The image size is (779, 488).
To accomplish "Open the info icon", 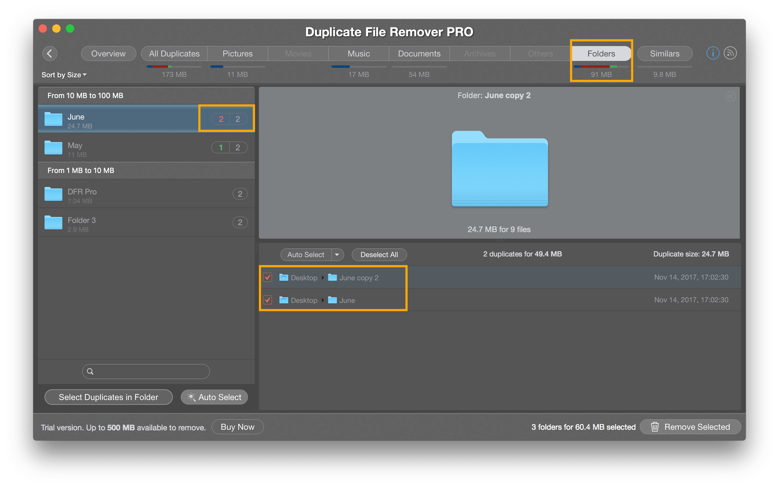I will 712,53.
